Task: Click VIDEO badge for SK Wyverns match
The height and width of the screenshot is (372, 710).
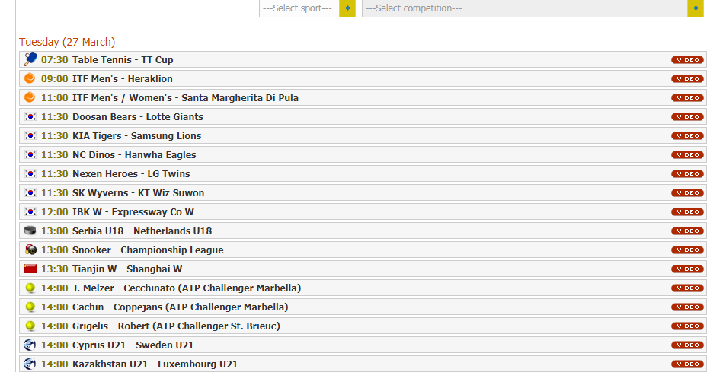Action: click(x=687, y=192)
